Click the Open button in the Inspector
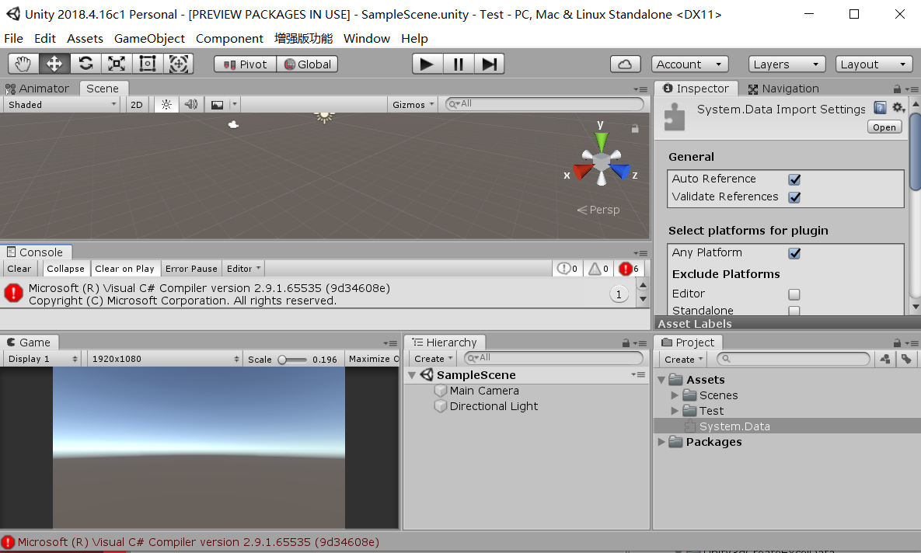This screenshot has width=921, height=553. [884, 127]
